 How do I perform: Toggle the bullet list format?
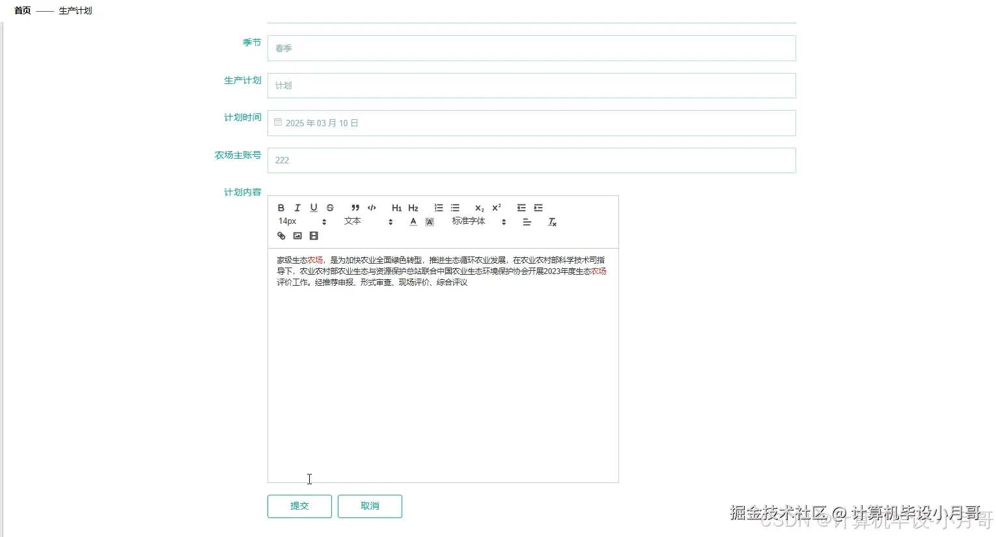point(454,208)
